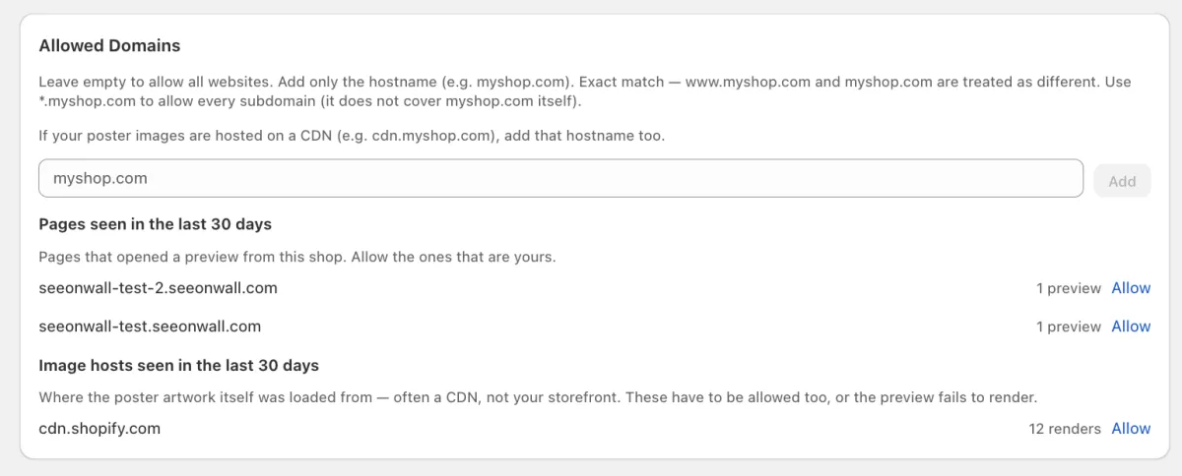
Task: Select the seeonwall-test-2.seeonwall.com hostname text
Action: click(x=158, y=288)
